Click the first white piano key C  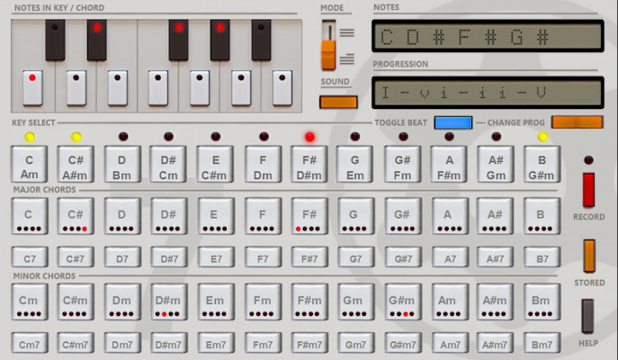pyautogui.click(x=32, y=88)
